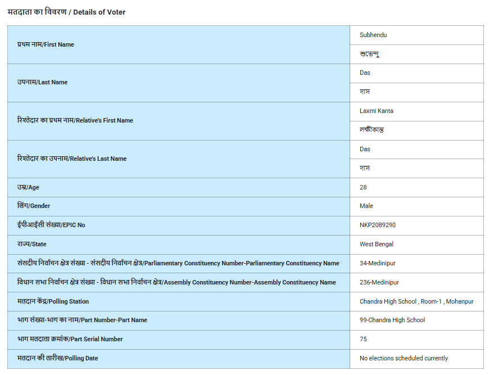The height and width of the screenshot is (375, 489).
Task: Click the assembly constituency '236-Medinipur'
Action: click(x=379, y=282)
